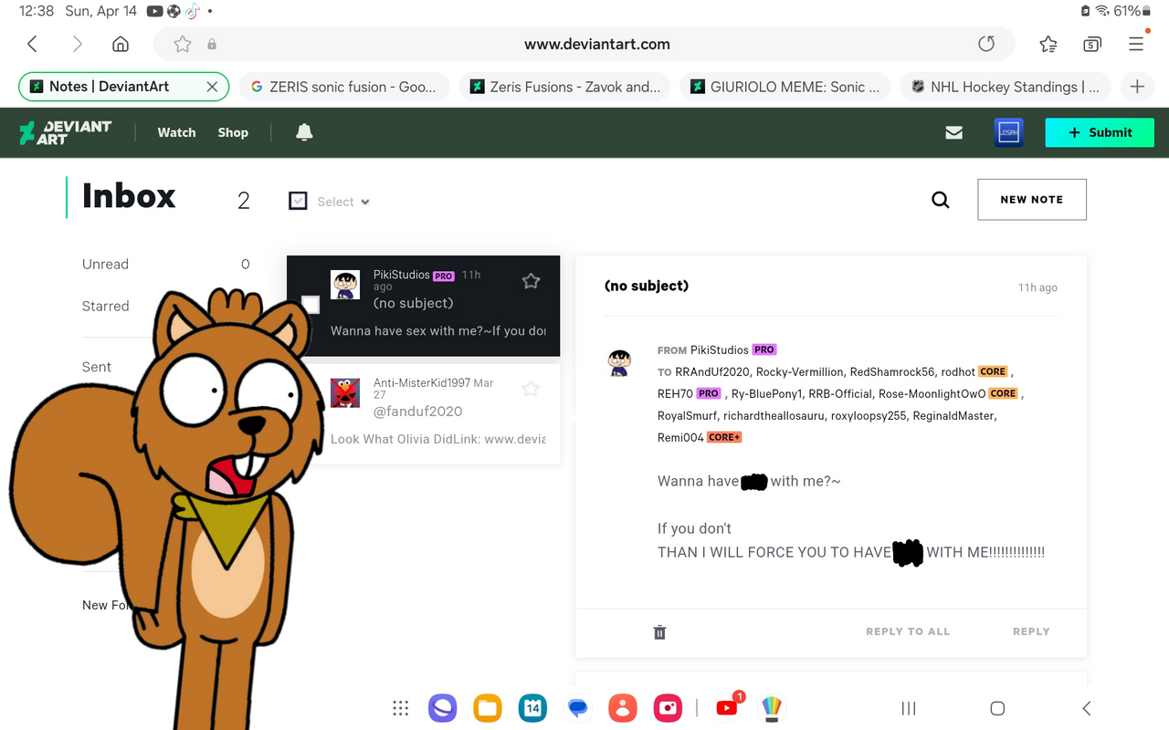Click the Anti-MisterKid1997 Elmo avatar
The image size is (1169, 730).
(x=345, y=392)
